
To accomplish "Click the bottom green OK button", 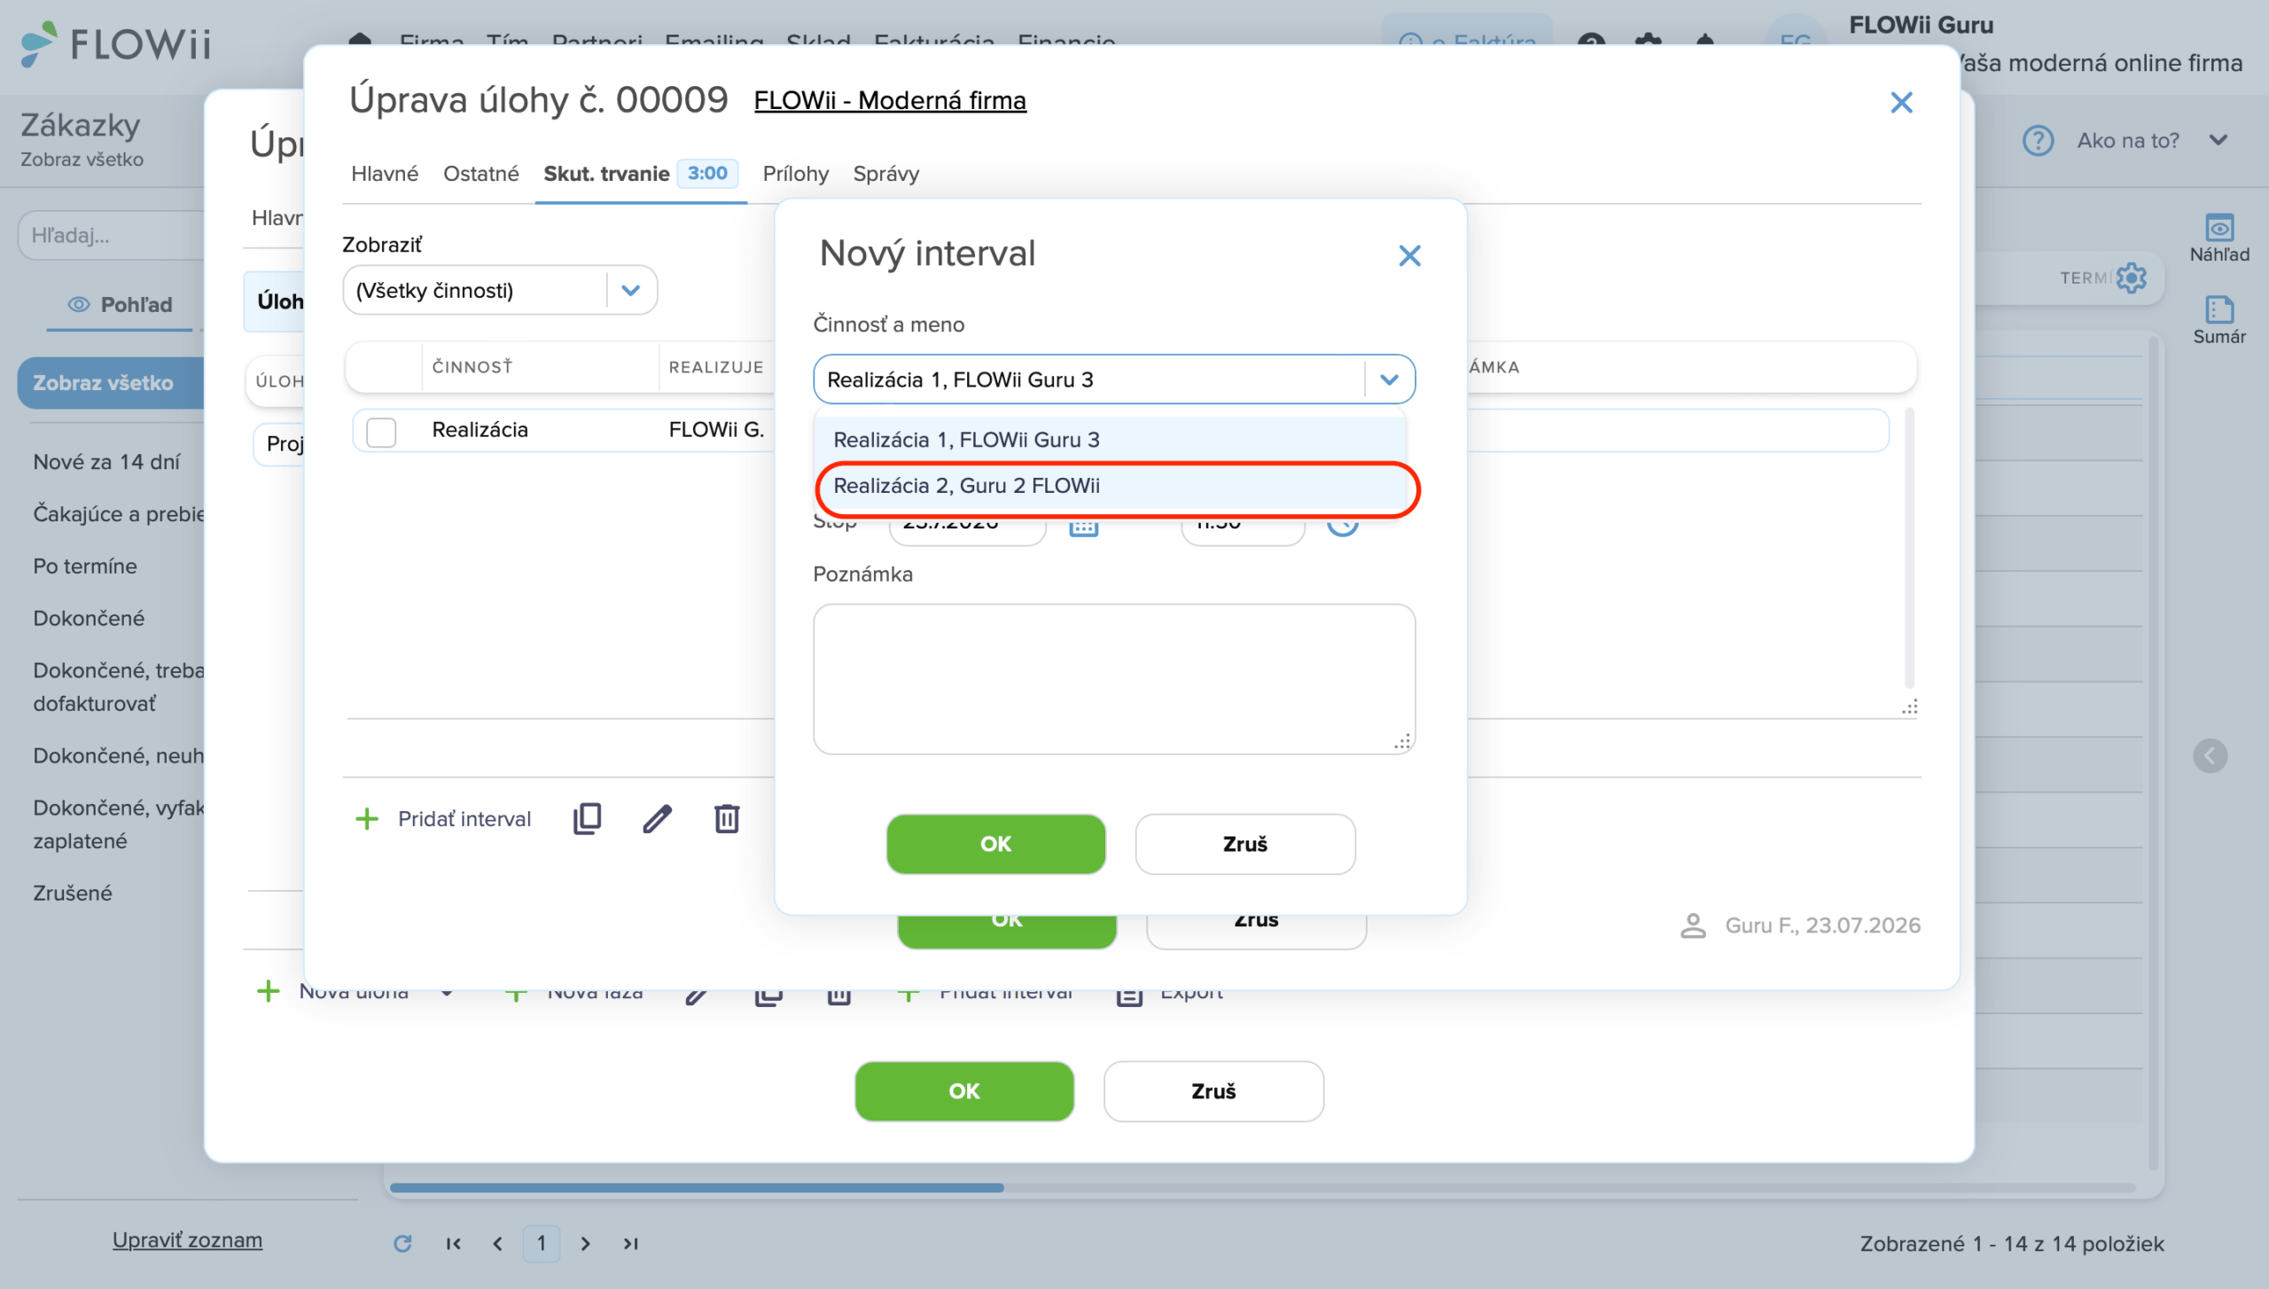I will click(x=964, y=1091).
